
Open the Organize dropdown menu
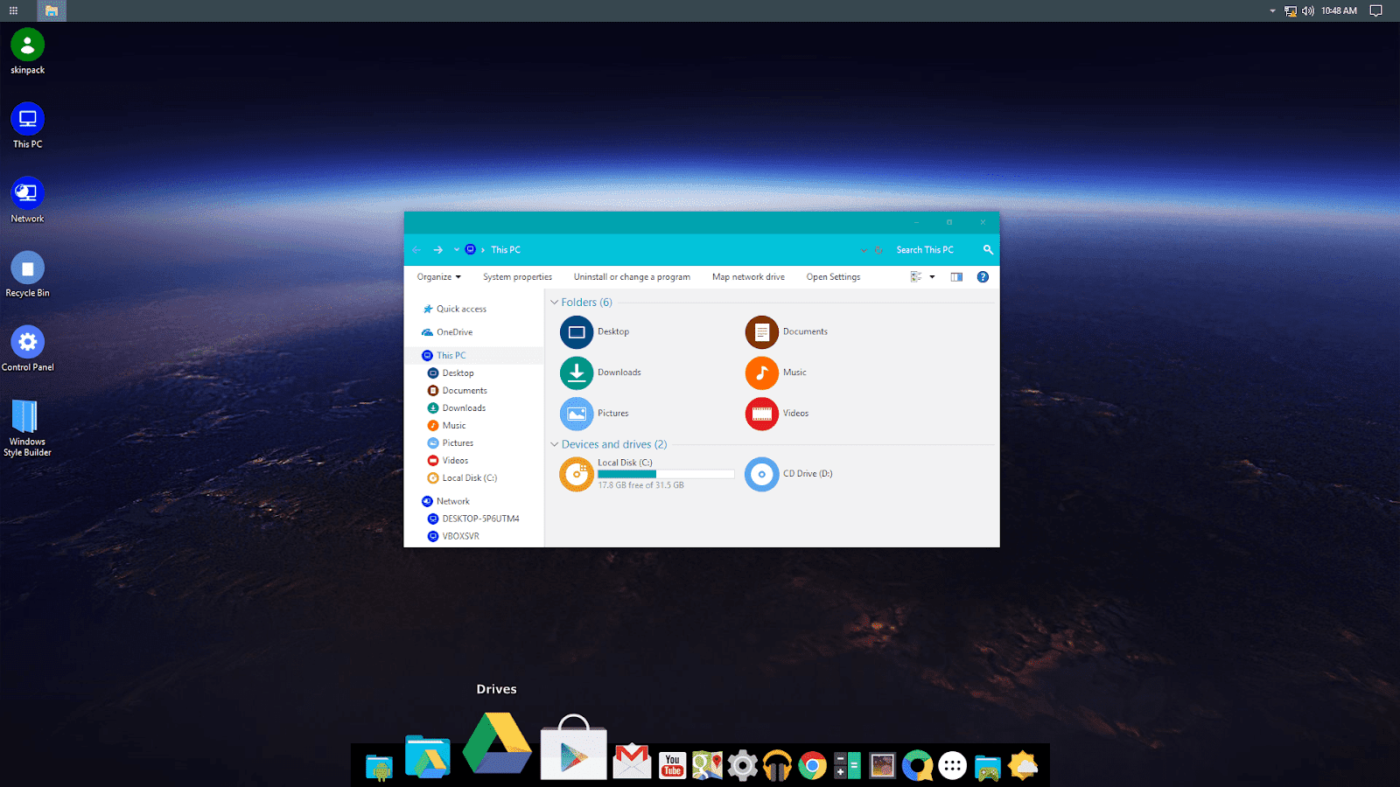(437, 276)
